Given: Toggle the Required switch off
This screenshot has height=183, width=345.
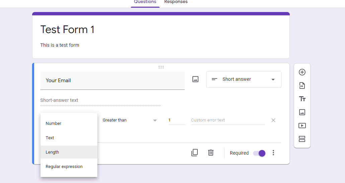Looking at the screenshot, I should point(259,153).
